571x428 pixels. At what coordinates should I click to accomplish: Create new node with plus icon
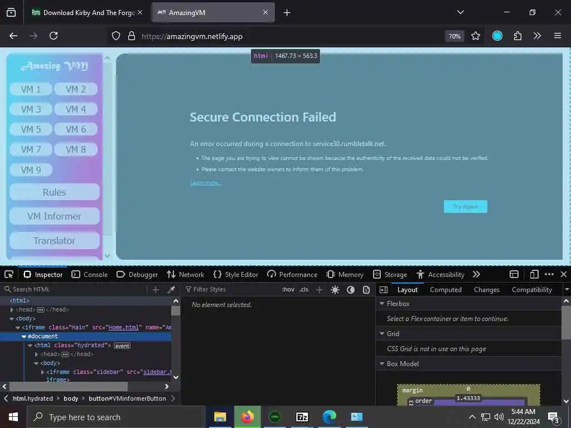(156, 290)
